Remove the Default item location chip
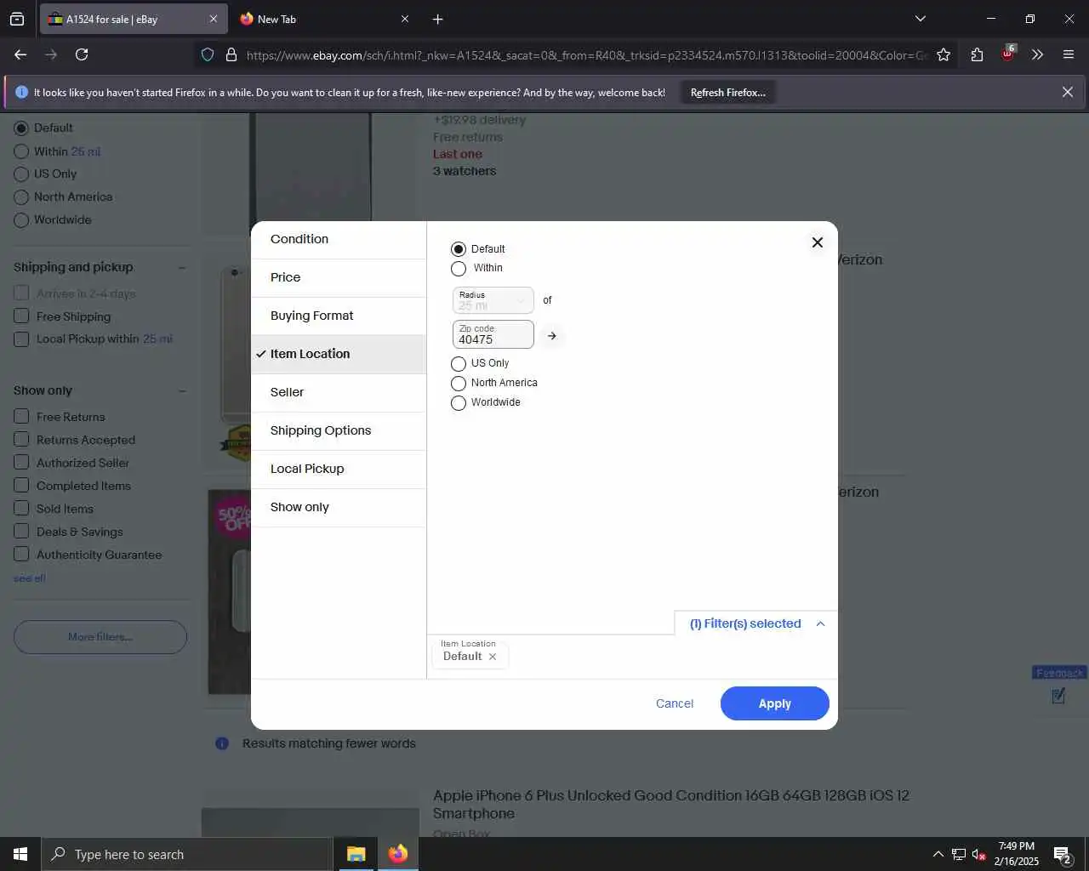Screen dimensions: 1089x871 493,657
